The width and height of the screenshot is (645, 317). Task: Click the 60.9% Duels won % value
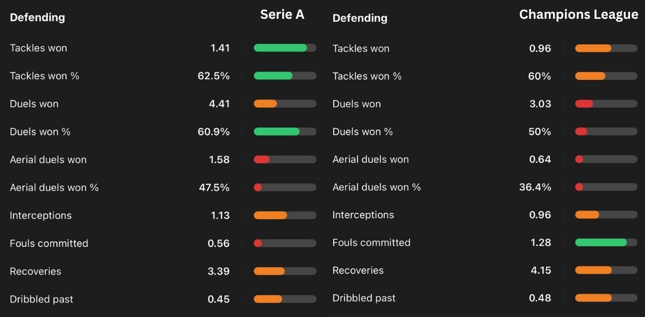[x=213, y=132]
